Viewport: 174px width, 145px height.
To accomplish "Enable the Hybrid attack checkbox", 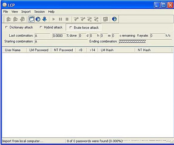I will tap(41, 27).
